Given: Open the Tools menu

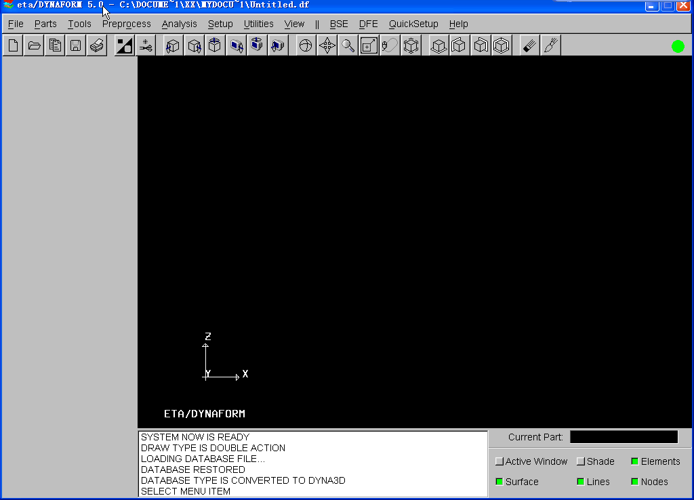Looking at the screenshot, I should tap(79, 24).
